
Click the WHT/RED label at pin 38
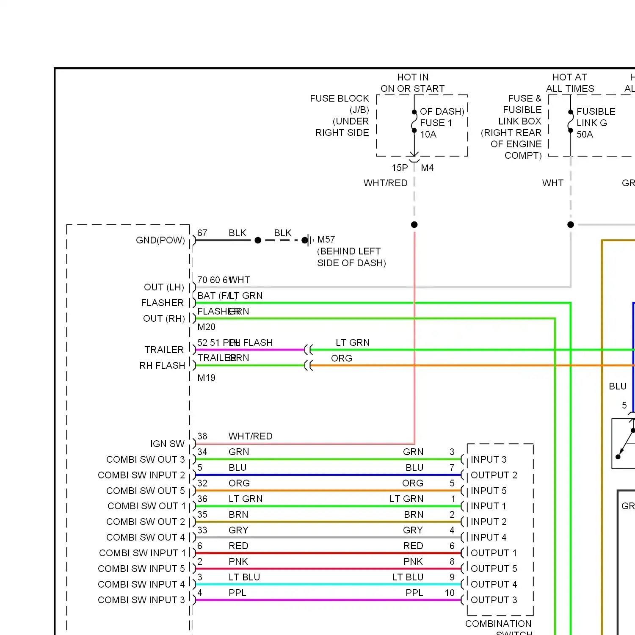[251, 436]
